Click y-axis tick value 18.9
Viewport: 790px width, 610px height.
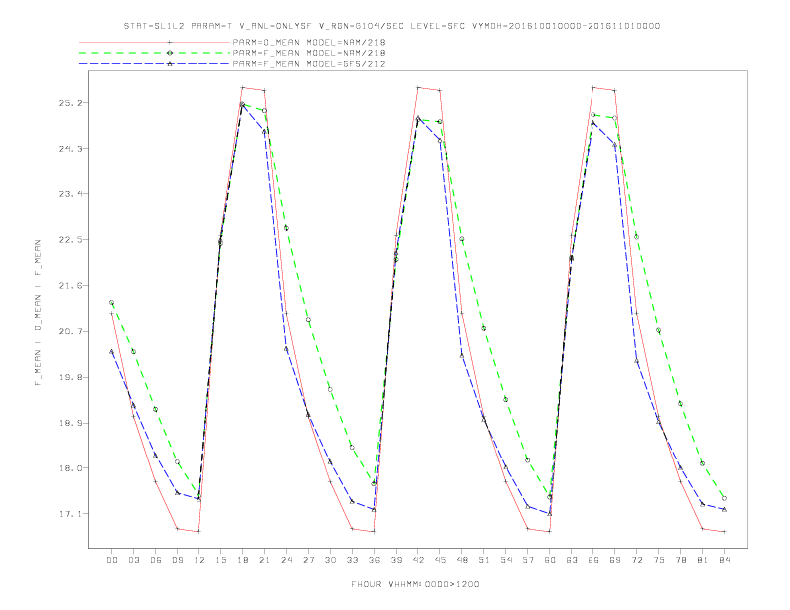(x=70, y=424)
